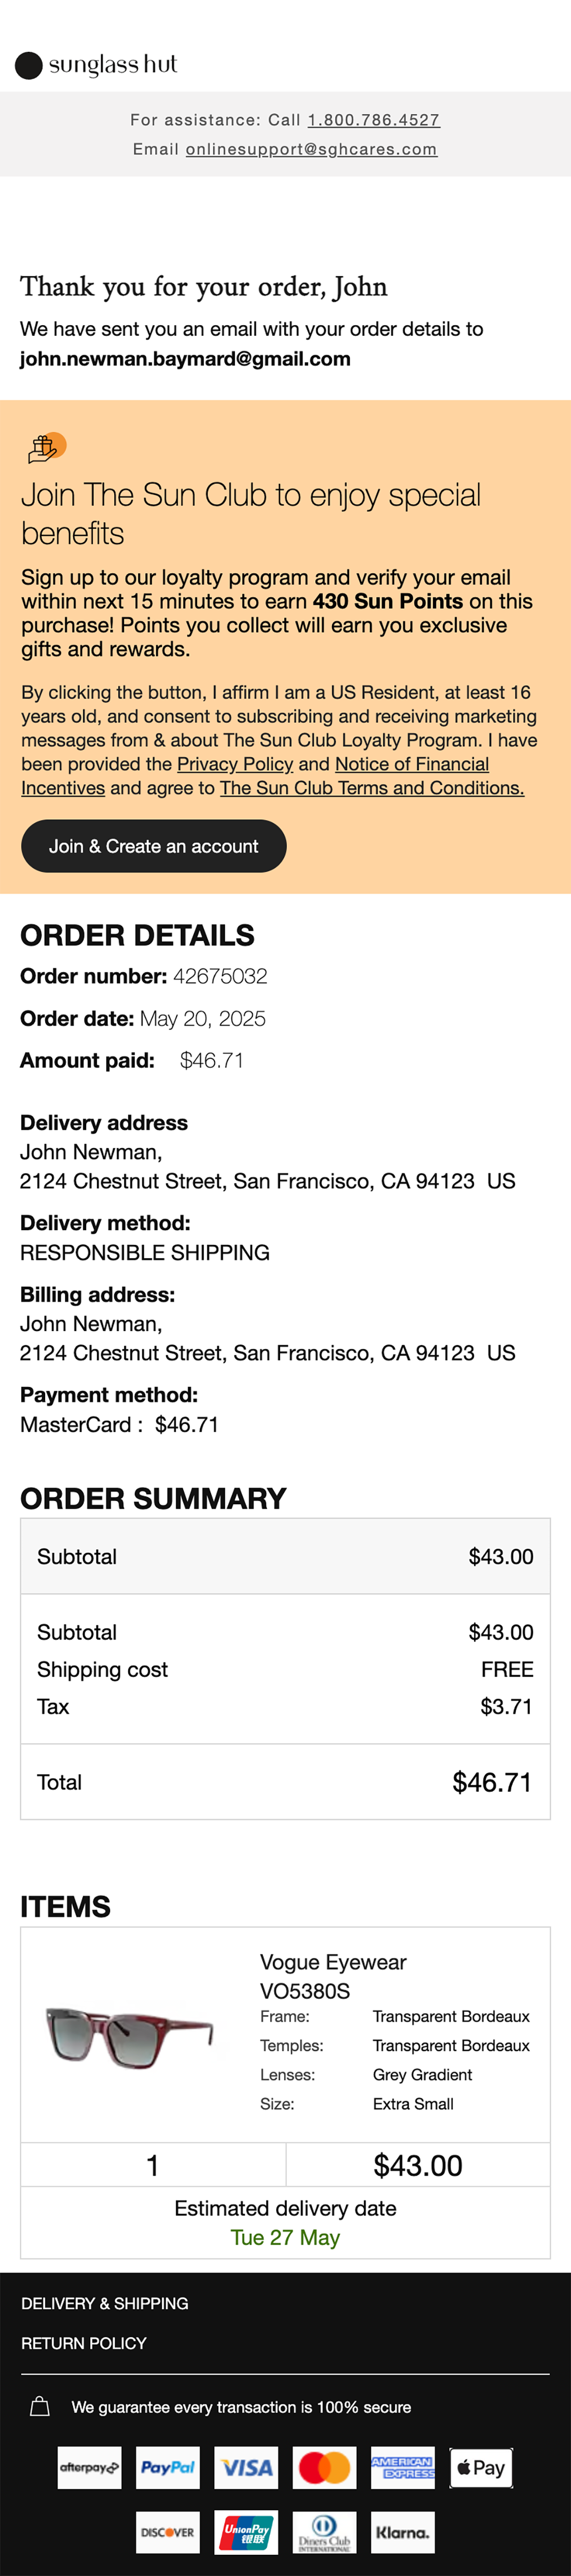The width and height of the screenshot is (571, 2576).
Task: Click the secure transaction lock icon
Action: click(40, 2407)
